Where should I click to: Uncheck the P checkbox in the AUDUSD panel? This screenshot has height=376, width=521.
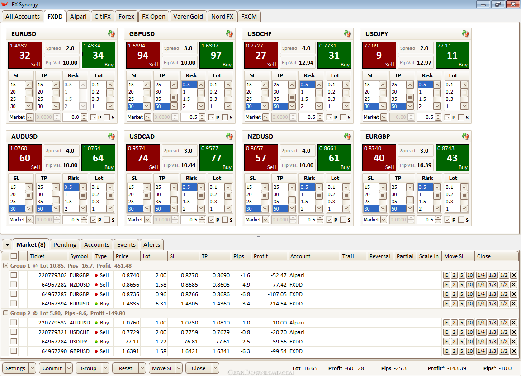[93, 220]
